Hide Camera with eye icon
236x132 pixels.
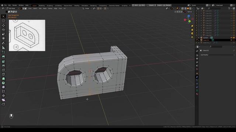(x=231, y=38)
